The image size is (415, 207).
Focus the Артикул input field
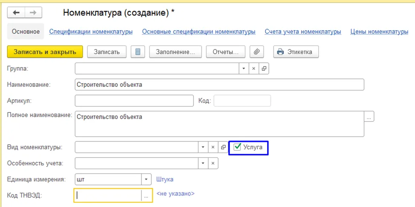135,101
